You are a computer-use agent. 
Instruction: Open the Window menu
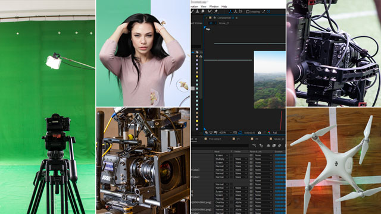[x=214, y=7]
